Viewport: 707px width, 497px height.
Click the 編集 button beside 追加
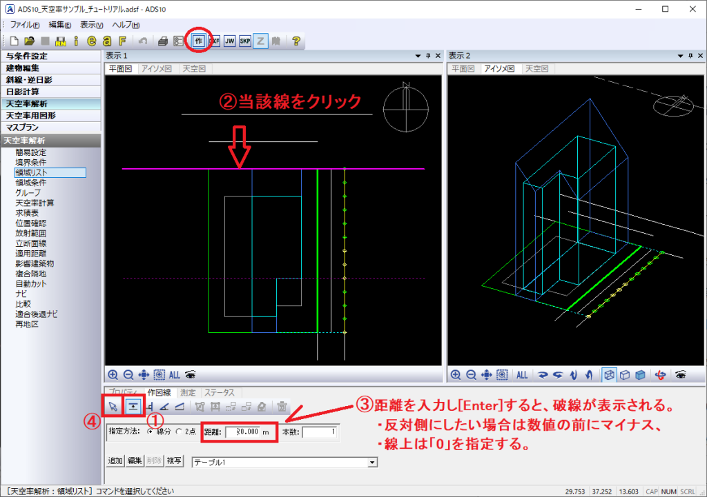135,460
